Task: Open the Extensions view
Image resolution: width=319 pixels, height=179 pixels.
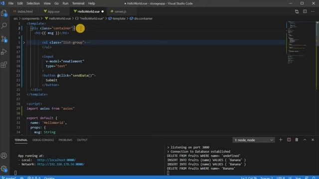Action: tap(4, 65)
